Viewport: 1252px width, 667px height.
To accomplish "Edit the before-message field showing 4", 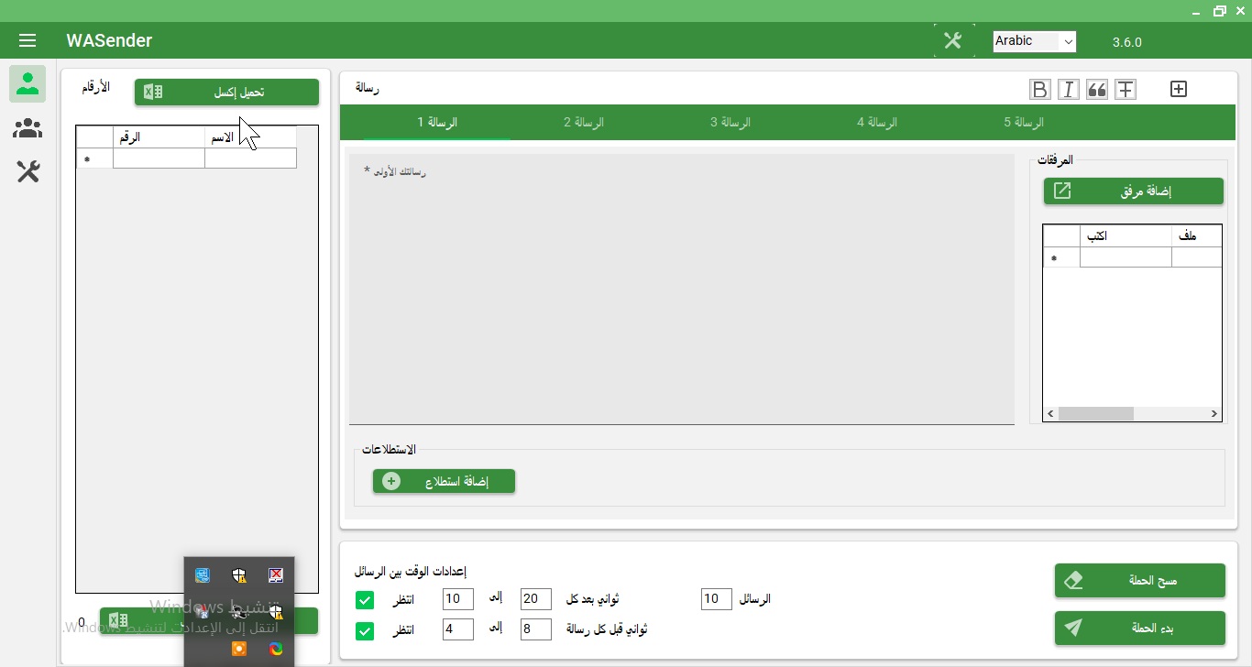I will 457,629.
